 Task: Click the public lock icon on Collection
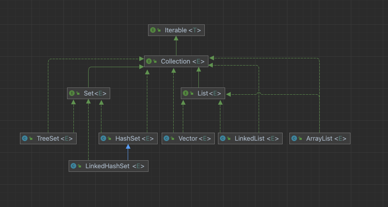point(155,62)
